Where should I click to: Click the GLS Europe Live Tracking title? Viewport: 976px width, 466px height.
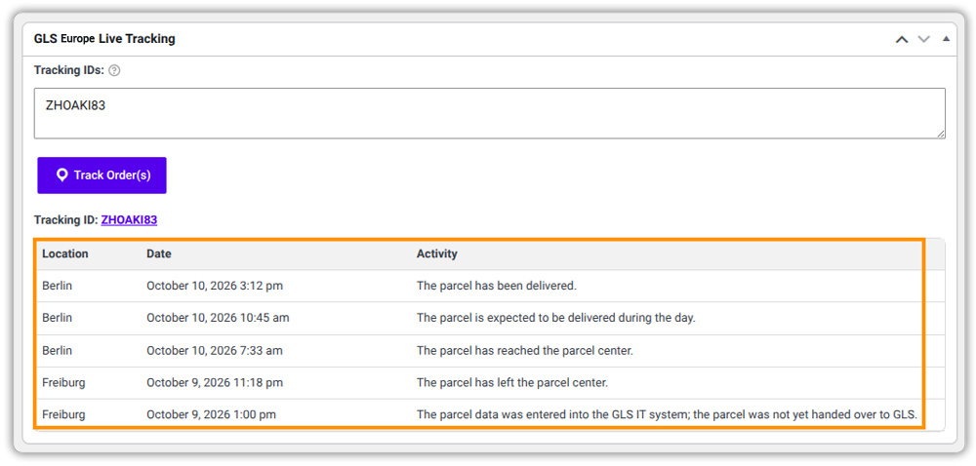[x=104, y=39]
